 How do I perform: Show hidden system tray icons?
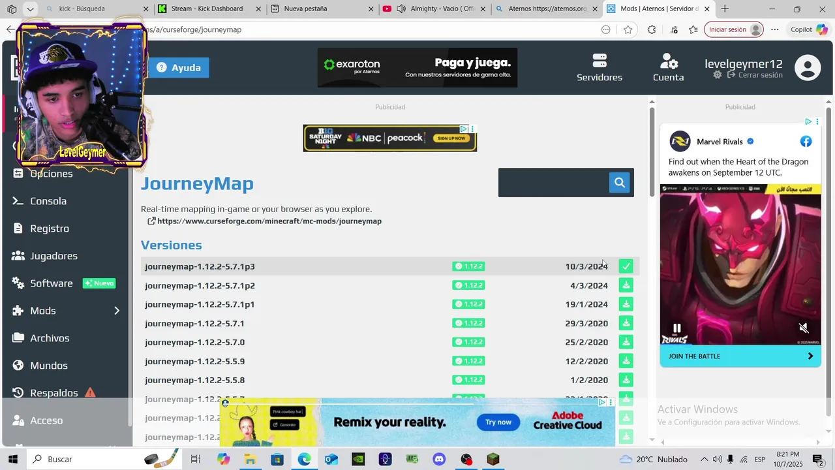(705, 460)
